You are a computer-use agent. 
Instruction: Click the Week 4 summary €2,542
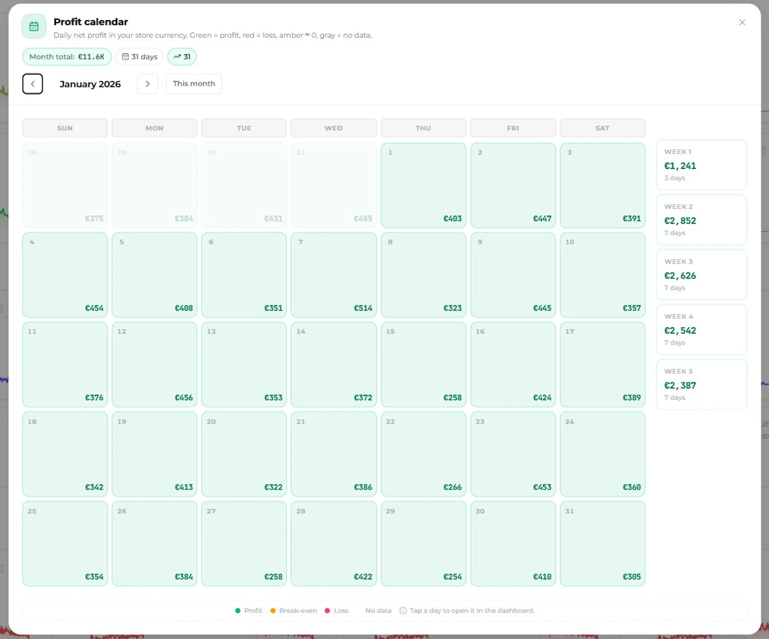tap(701, 329)
